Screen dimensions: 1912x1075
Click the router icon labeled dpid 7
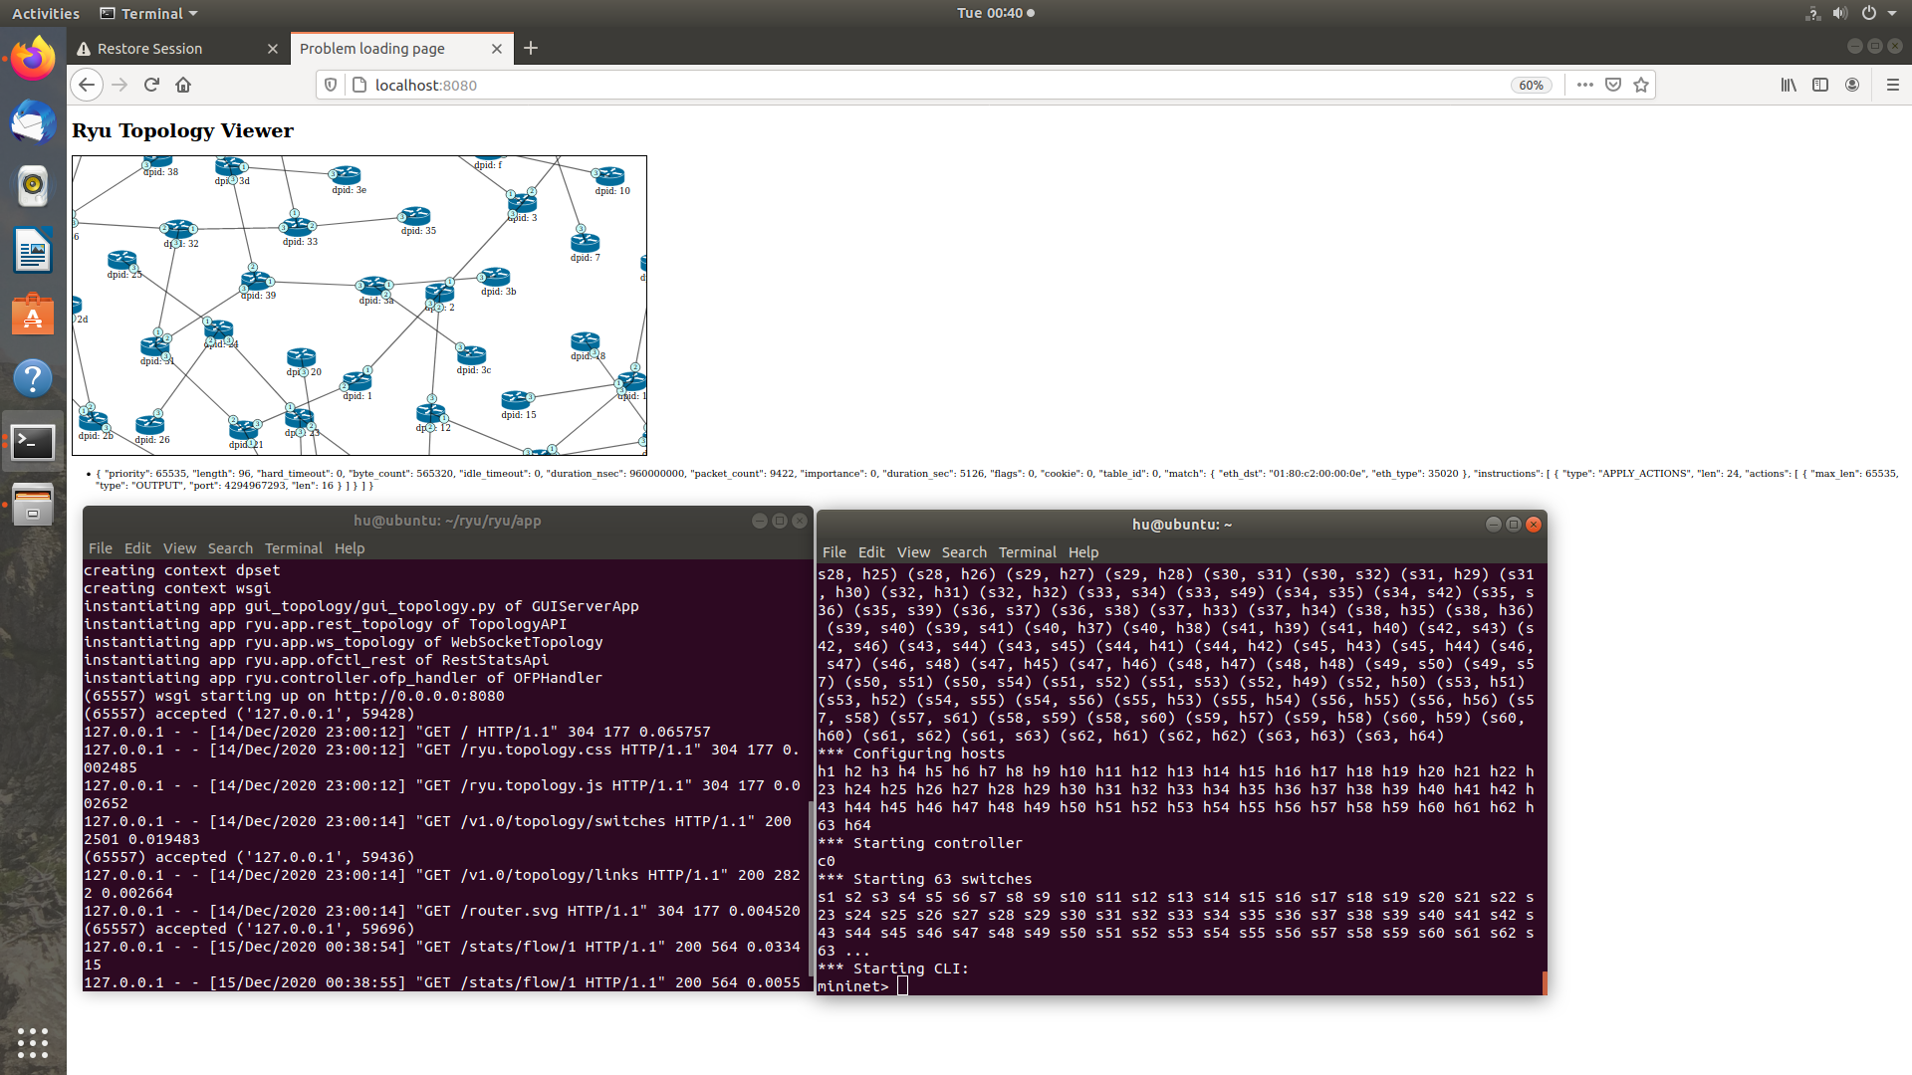[585, 243]
